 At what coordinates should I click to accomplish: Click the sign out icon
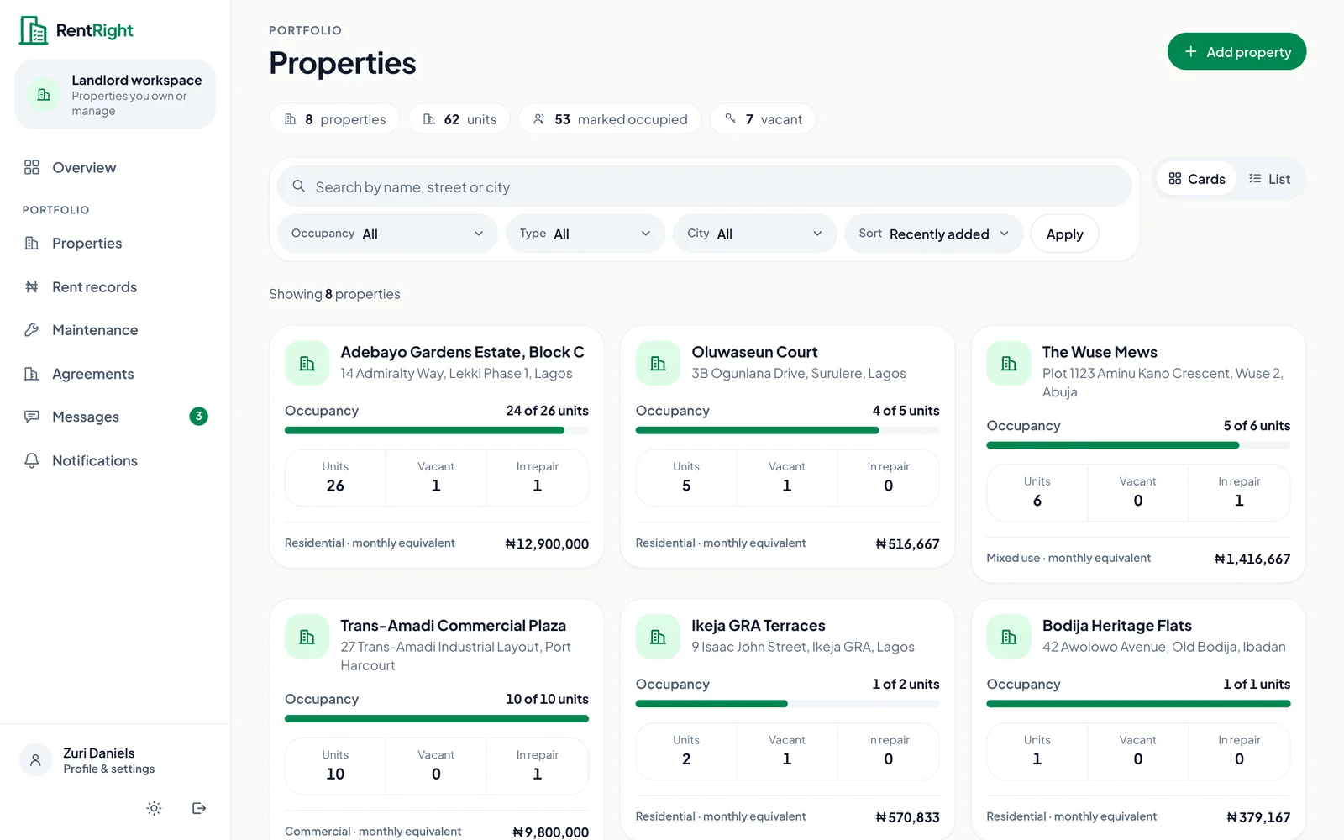coord(199,808)
